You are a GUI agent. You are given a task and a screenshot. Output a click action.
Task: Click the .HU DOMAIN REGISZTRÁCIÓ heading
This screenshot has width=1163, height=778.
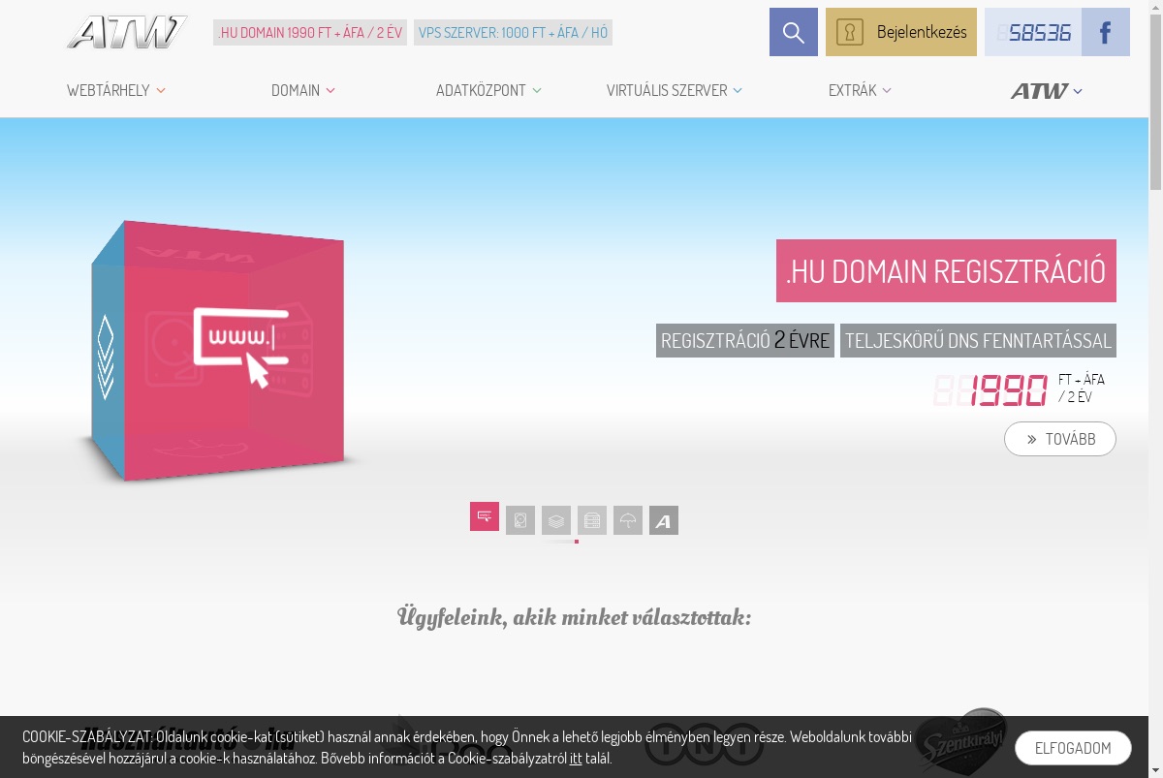pos(946,271)
